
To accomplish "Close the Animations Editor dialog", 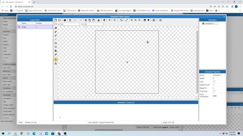I will tap(224, 17).
